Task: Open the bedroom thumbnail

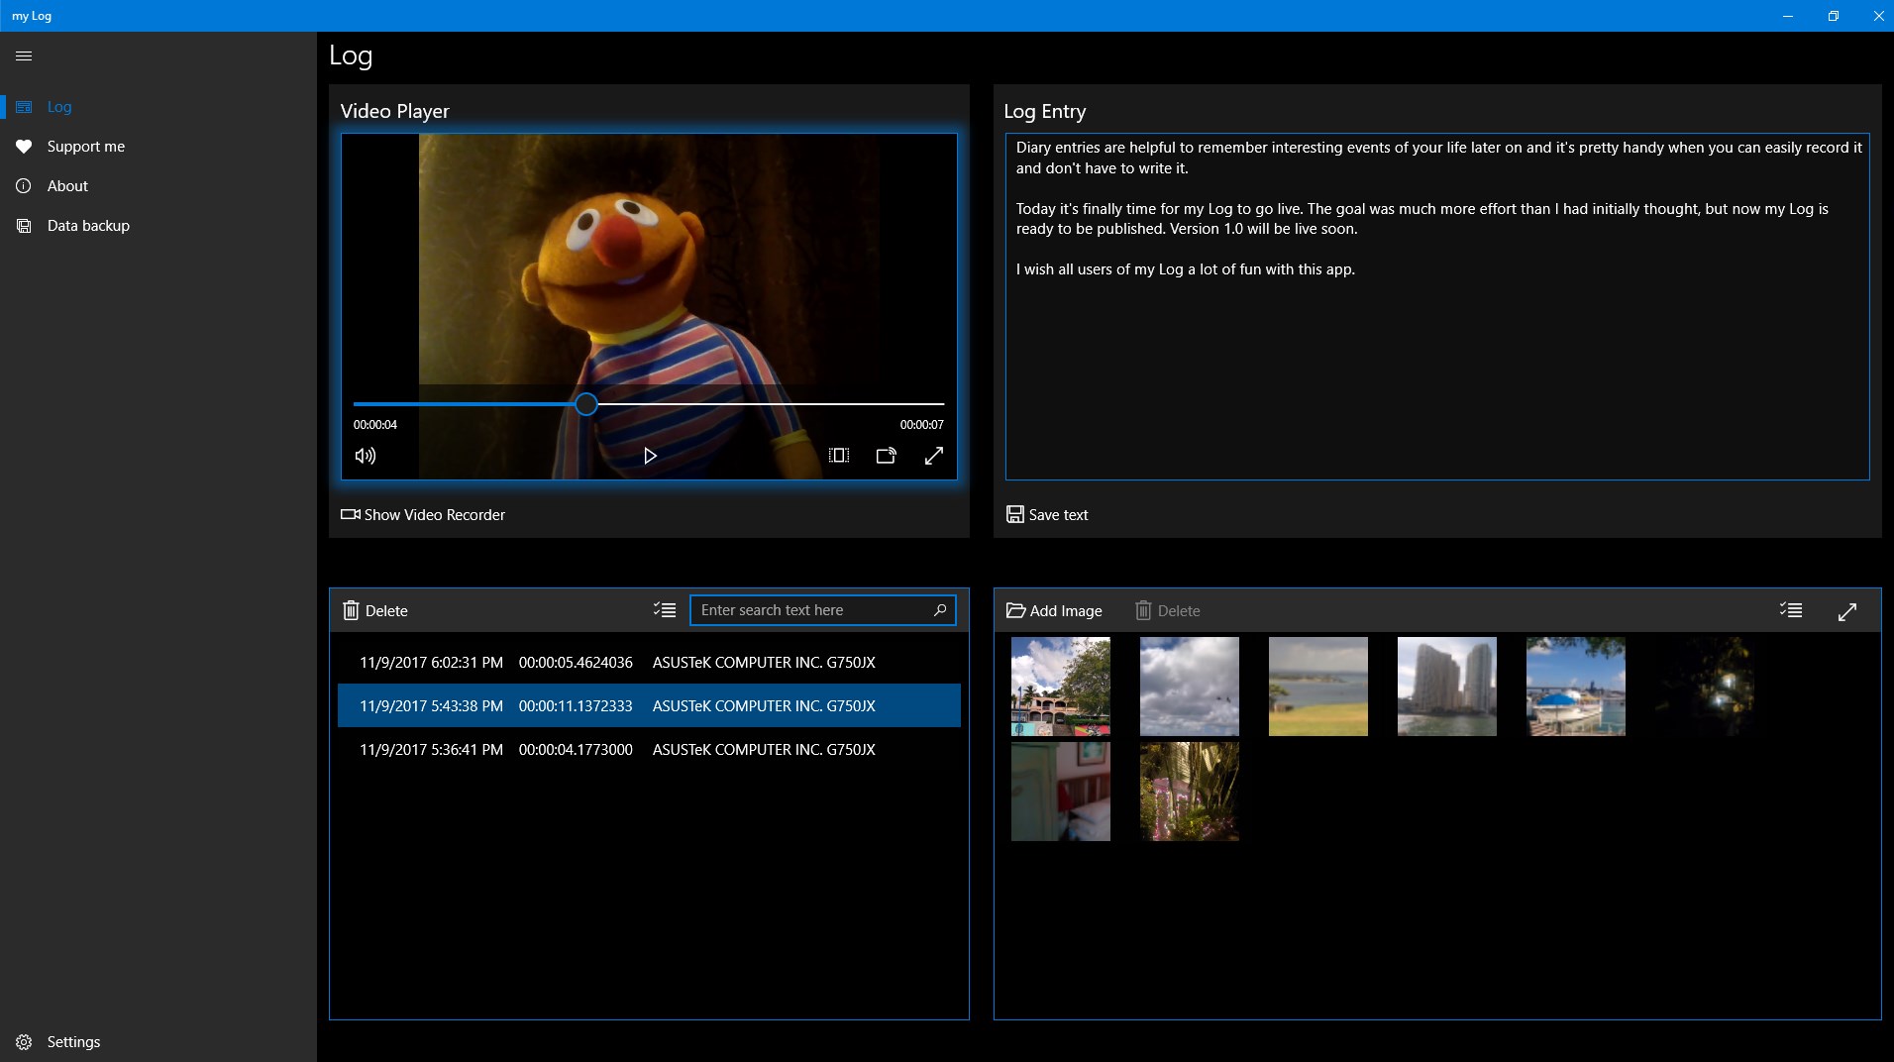Action: tap(1061, 792)
